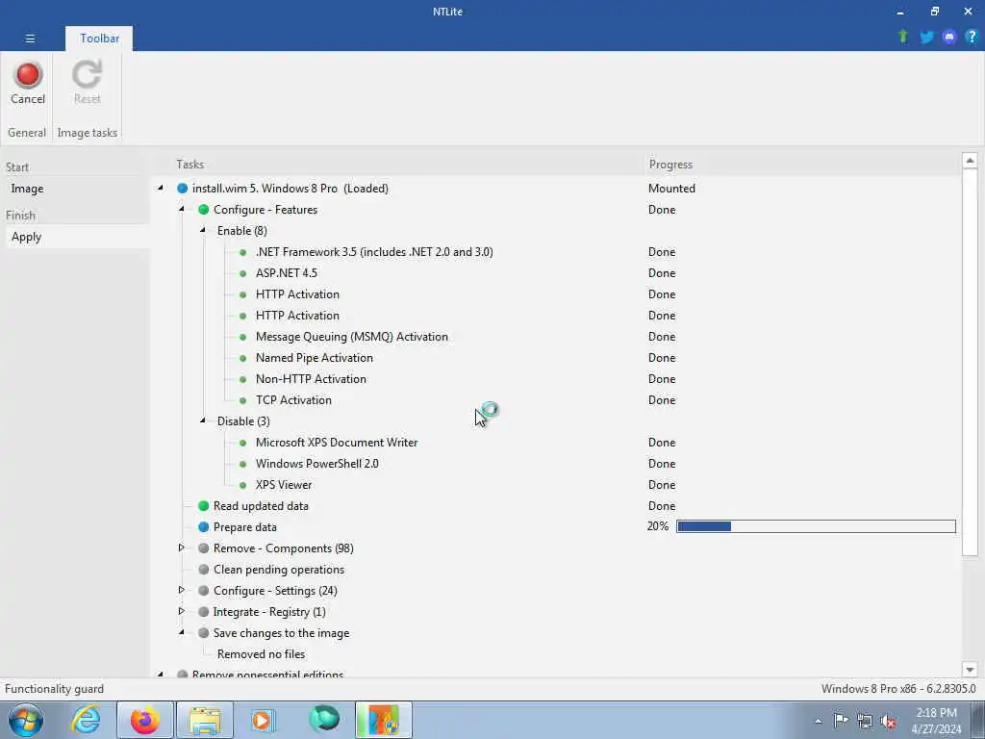The height and width of the screenshot is (739, 985).
Task: Click Windows 8 Pro x86 version text
Action: pos(898,689)
